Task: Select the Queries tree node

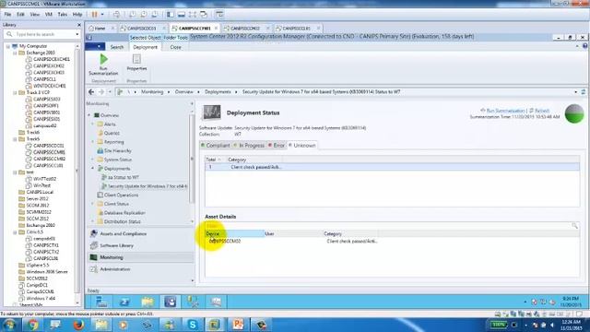Action: click(109, 133)
